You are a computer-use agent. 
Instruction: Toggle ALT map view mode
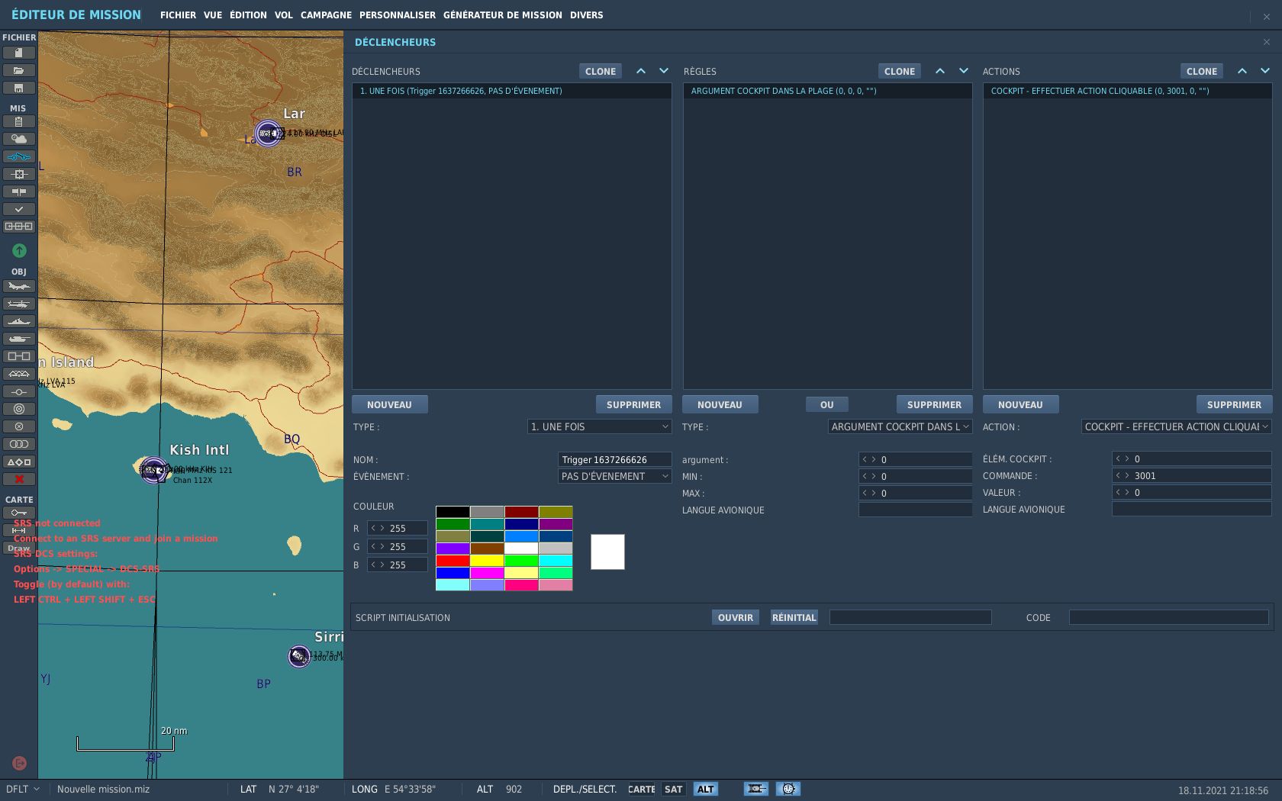coord(705,790)
